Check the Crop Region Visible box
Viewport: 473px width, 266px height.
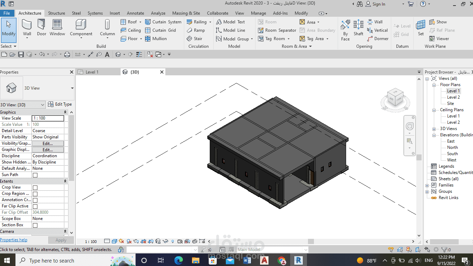click(35, 194)
